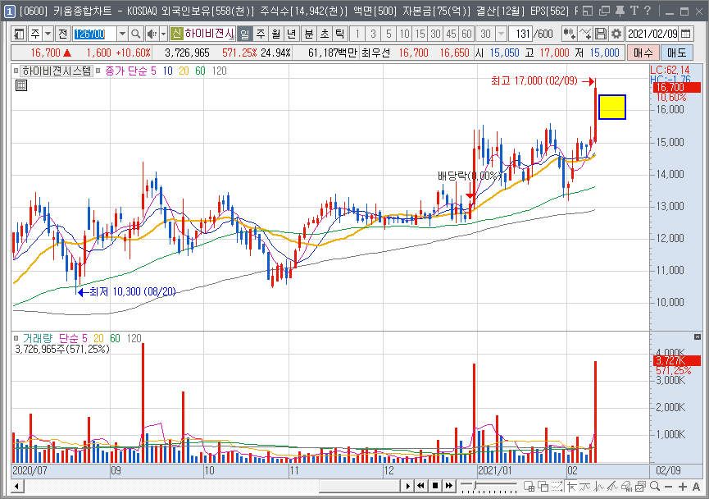The image size is (709, 499).
Task: Click the scroll left arrow at bottom
Action: click(x=17, y=487)
